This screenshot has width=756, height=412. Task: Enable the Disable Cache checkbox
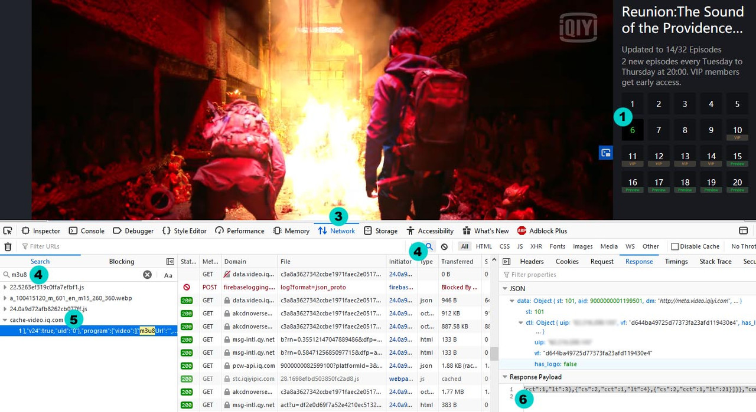[x=674, y=246]
